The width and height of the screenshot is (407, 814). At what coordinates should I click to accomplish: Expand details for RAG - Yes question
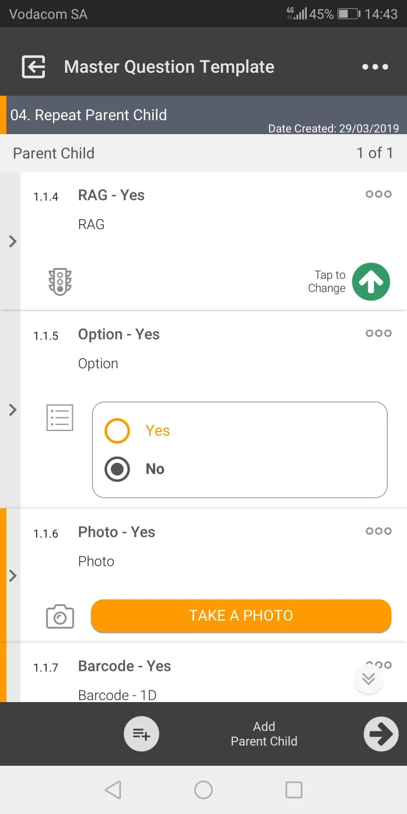(12, 241)
